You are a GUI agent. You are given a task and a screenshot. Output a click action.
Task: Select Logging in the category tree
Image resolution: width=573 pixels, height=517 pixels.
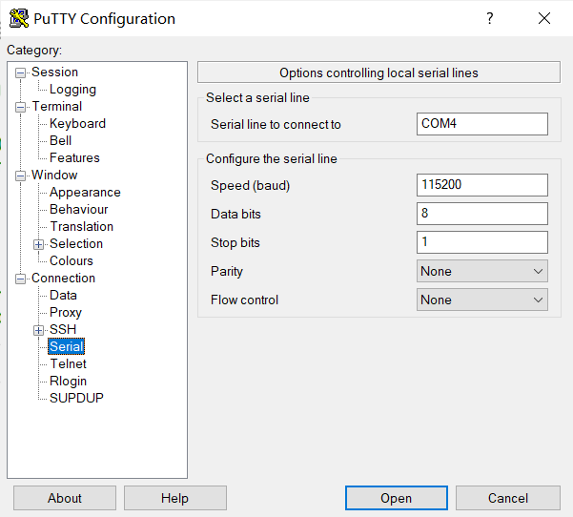click(x=72, y=90)
